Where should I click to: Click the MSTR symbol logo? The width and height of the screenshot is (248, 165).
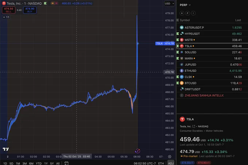coord(182,40)
